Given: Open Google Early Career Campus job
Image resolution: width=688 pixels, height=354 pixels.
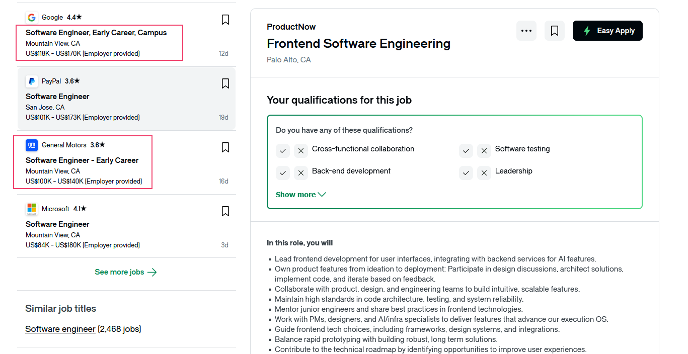Looking at the screenshot, I should coord(96,33).
